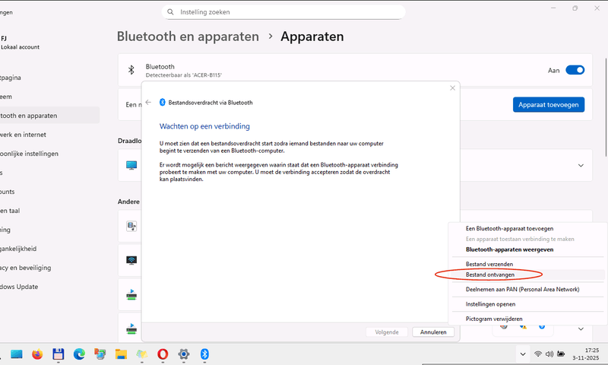
Task: Open the floppy disk app in taskbar
Action: point(59,354)
